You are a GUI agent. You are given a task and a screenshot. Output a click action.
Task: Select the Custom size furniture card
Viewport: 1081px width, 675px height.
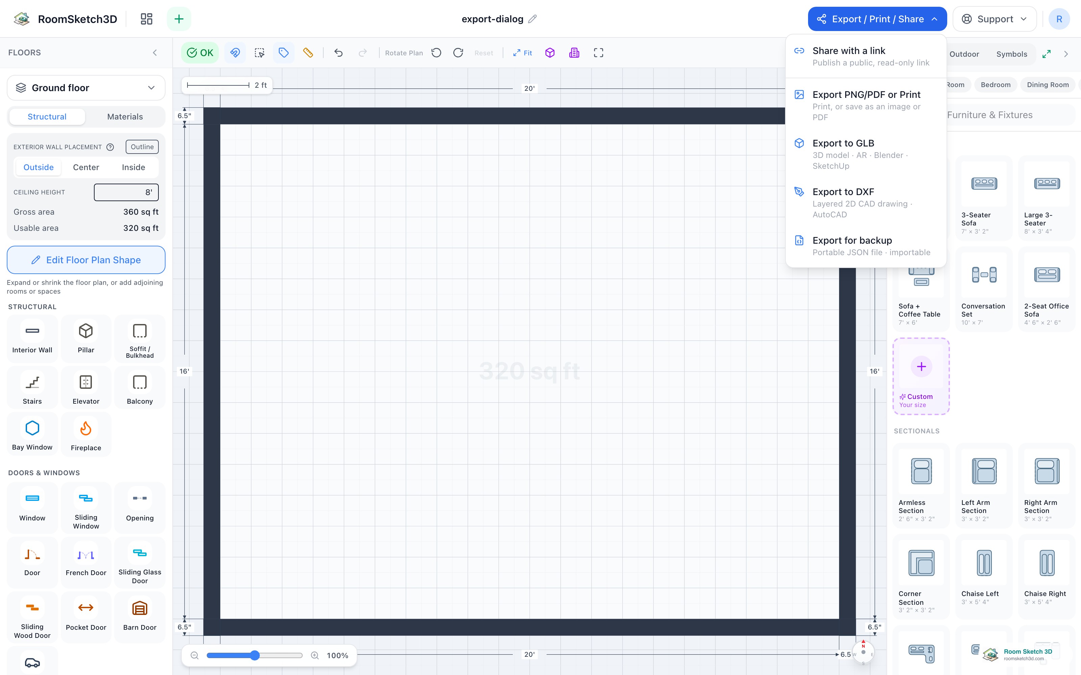pyautogui.click(x=921, y=376)
